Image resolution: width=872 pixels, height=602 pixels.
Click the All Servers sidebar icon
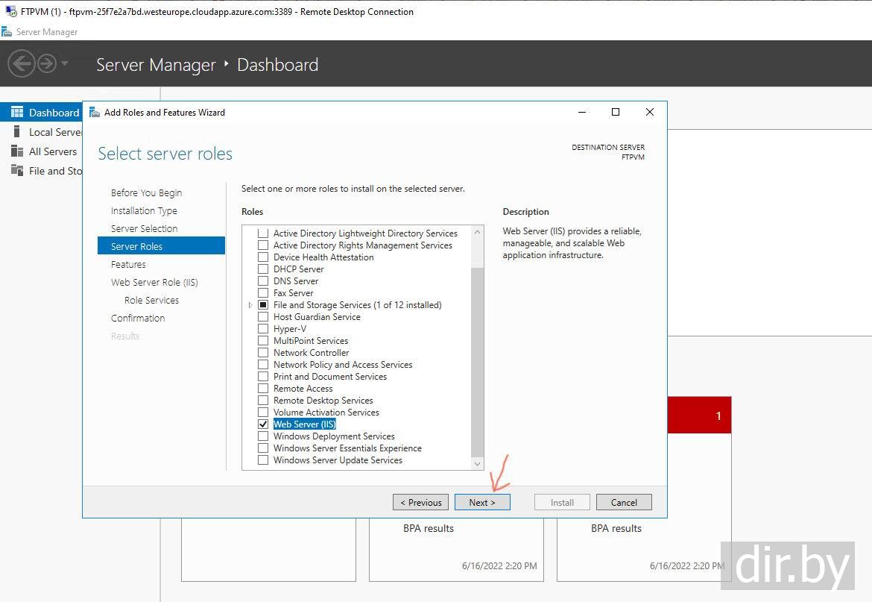pyautogui.click(x=17, y=151)
